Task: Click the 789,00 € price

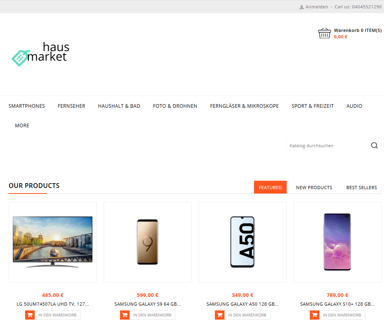Action: pos(337,295)
